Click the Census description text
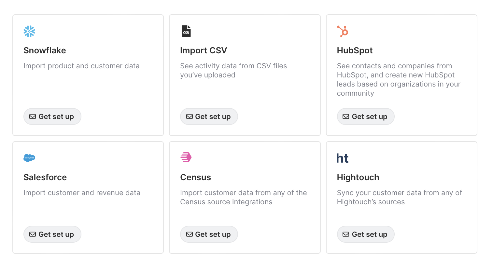493x270 pixels. [x=243, y=197]
